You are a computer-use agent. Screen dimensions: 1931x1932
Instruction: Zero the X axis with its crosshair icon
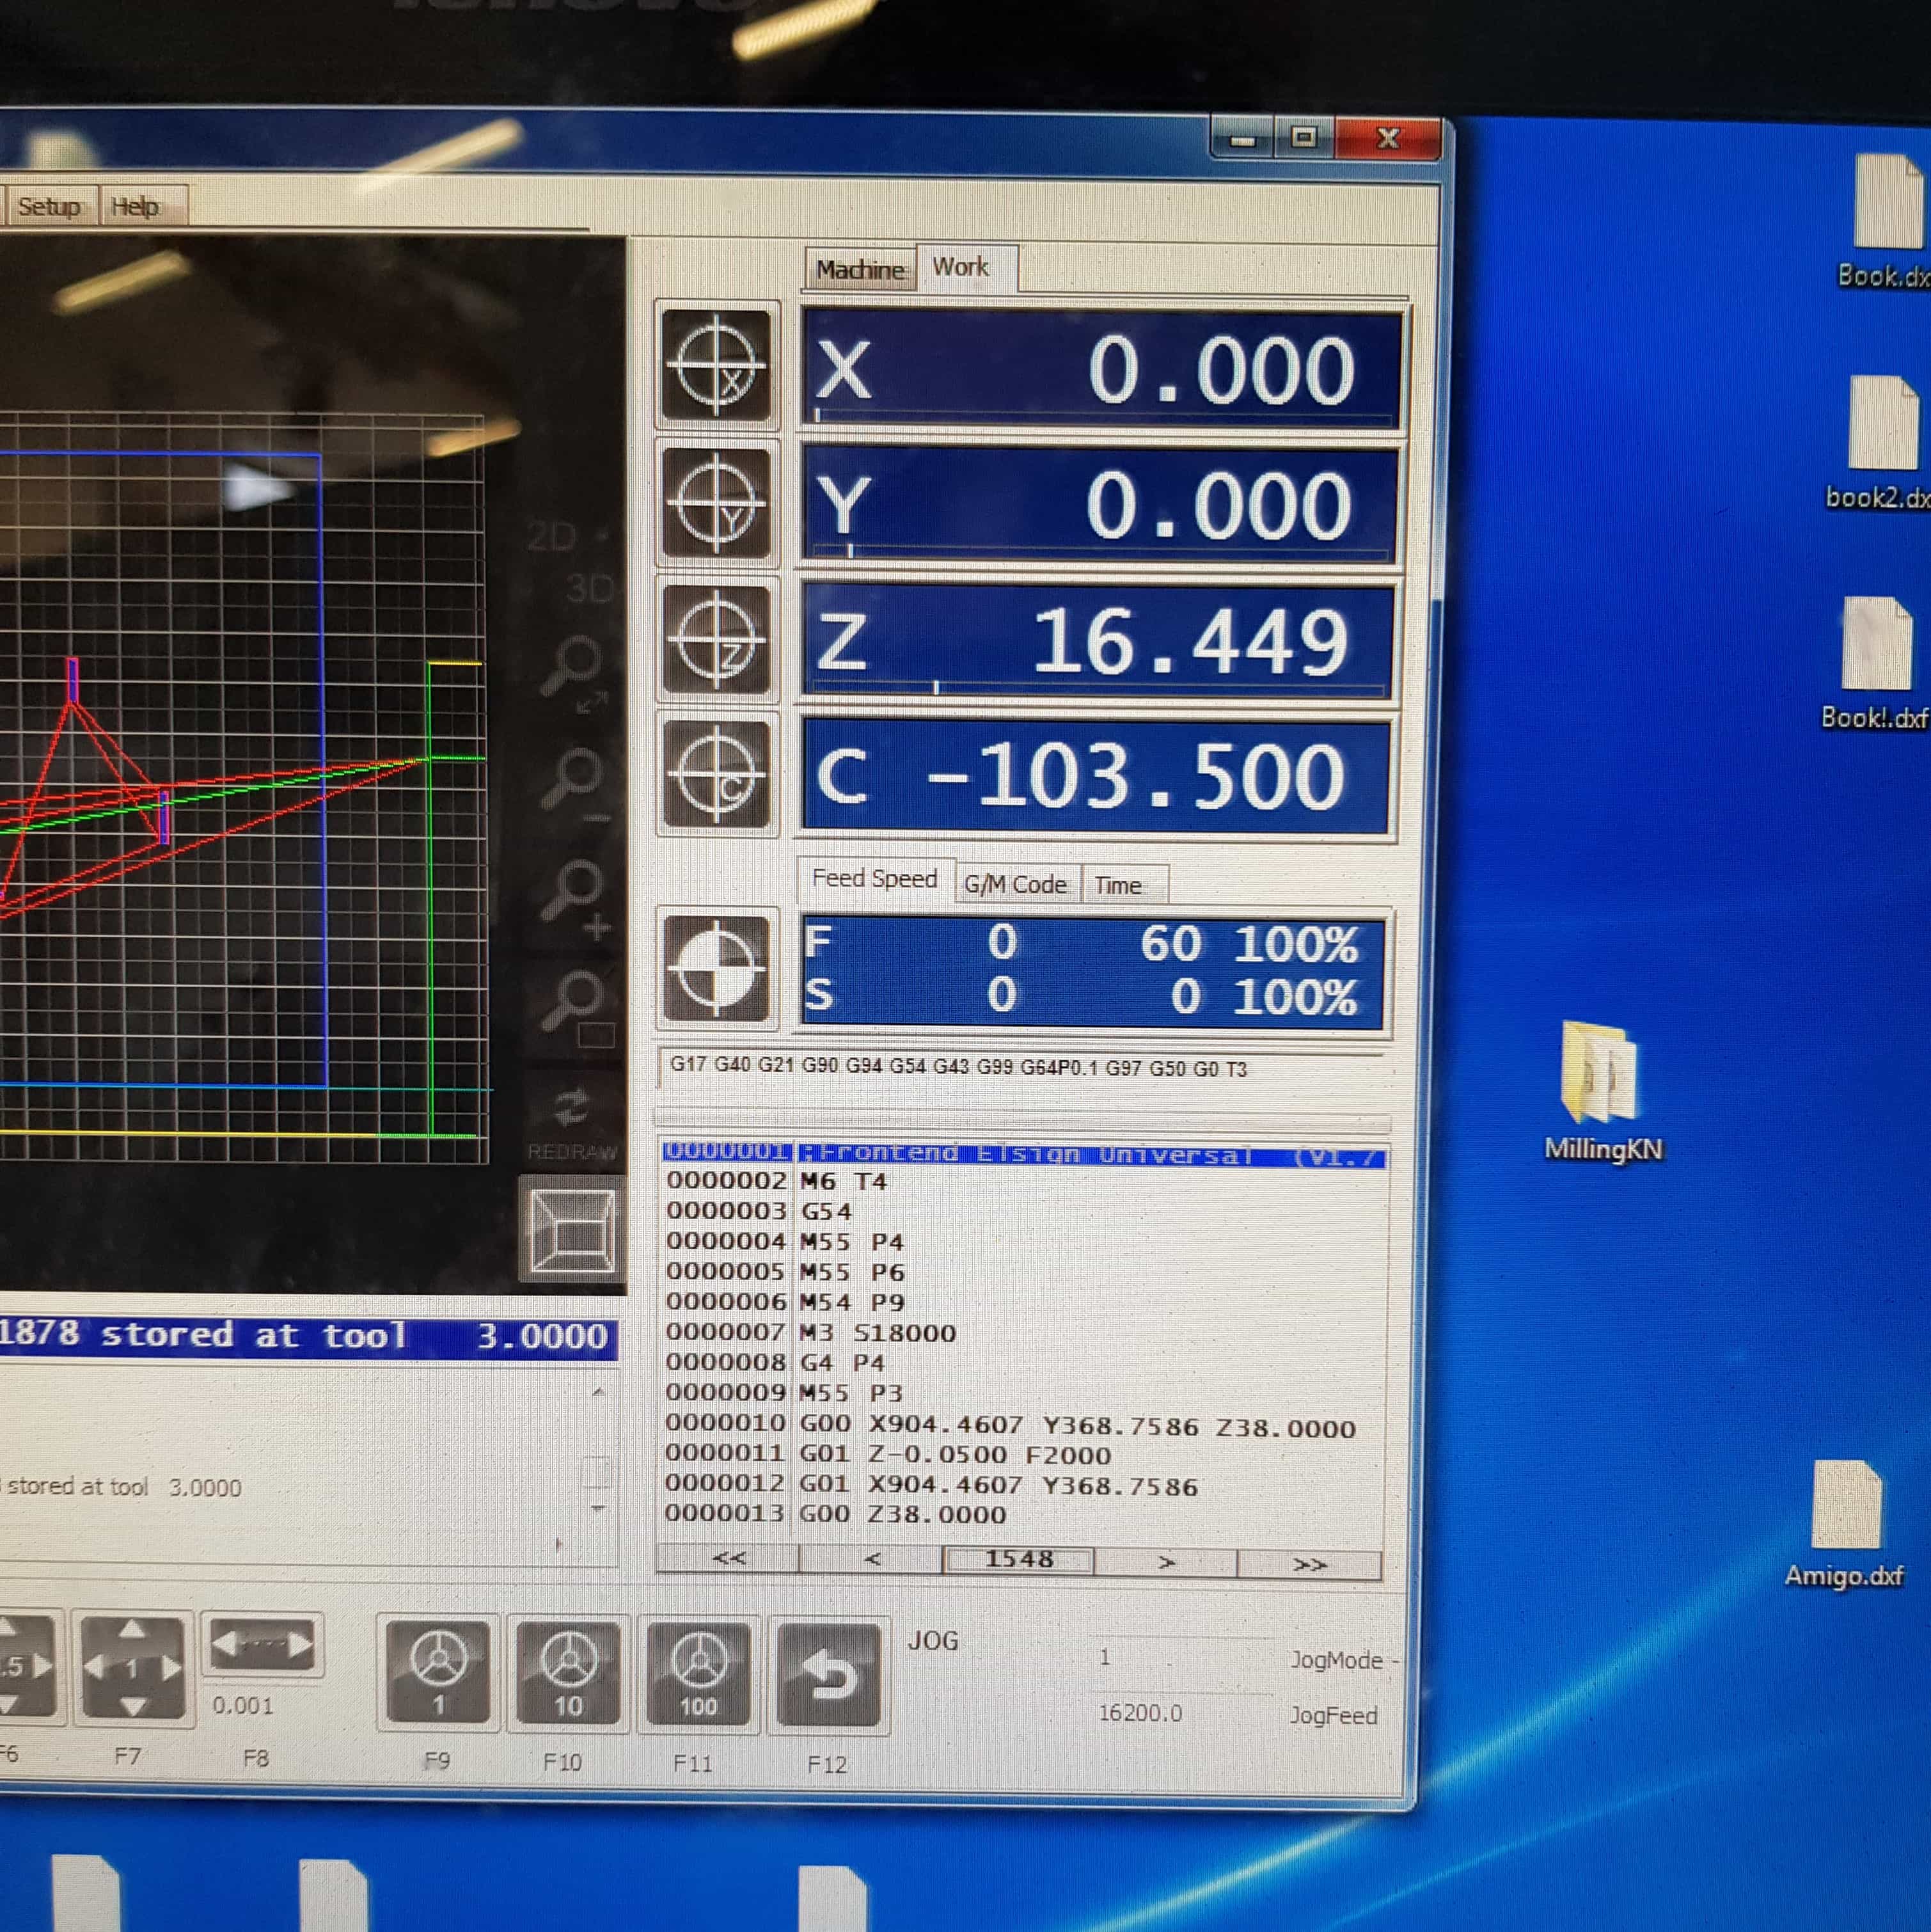[716, 366]
